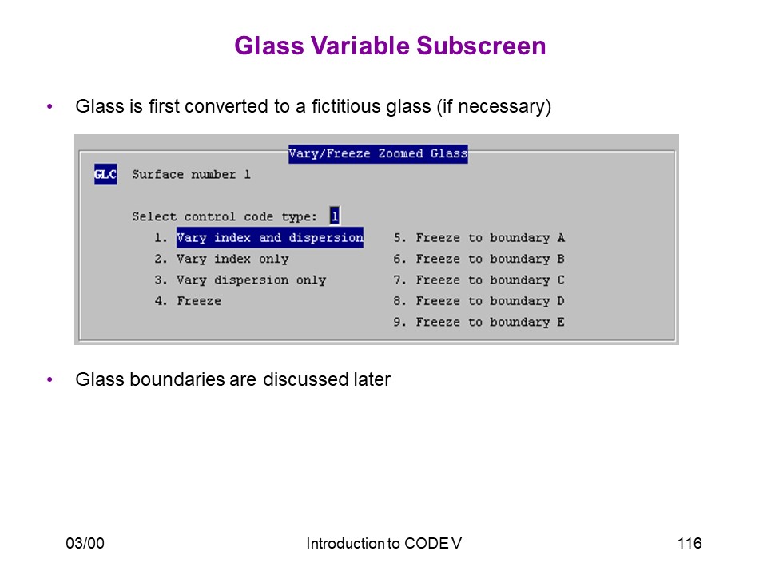Click the 03/00 date footer
Image resolution: width=767 pixels, height=575 pixels.
(x=85, y=543)
